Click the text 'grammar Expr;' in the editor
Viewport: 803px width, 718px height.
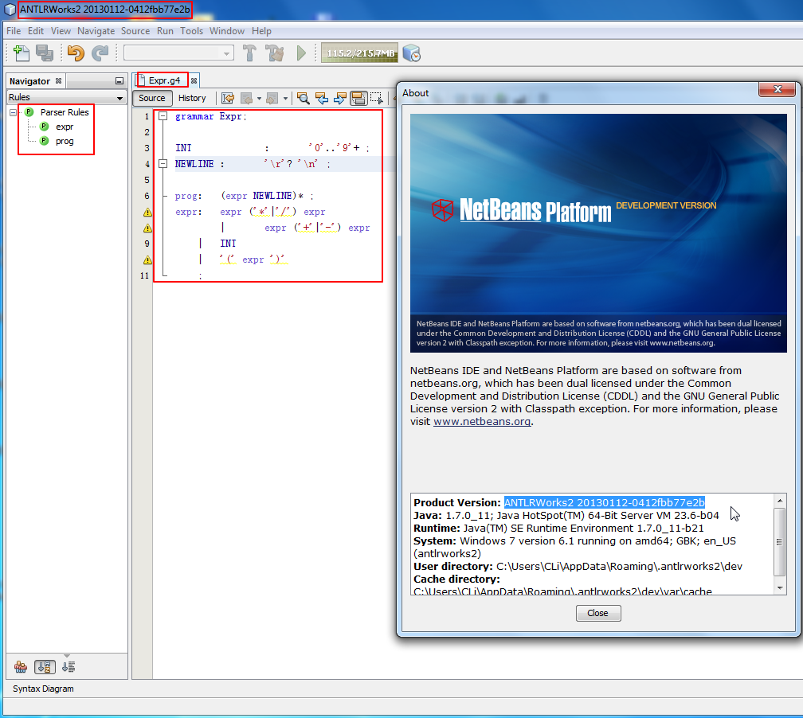tap(211, 116)
